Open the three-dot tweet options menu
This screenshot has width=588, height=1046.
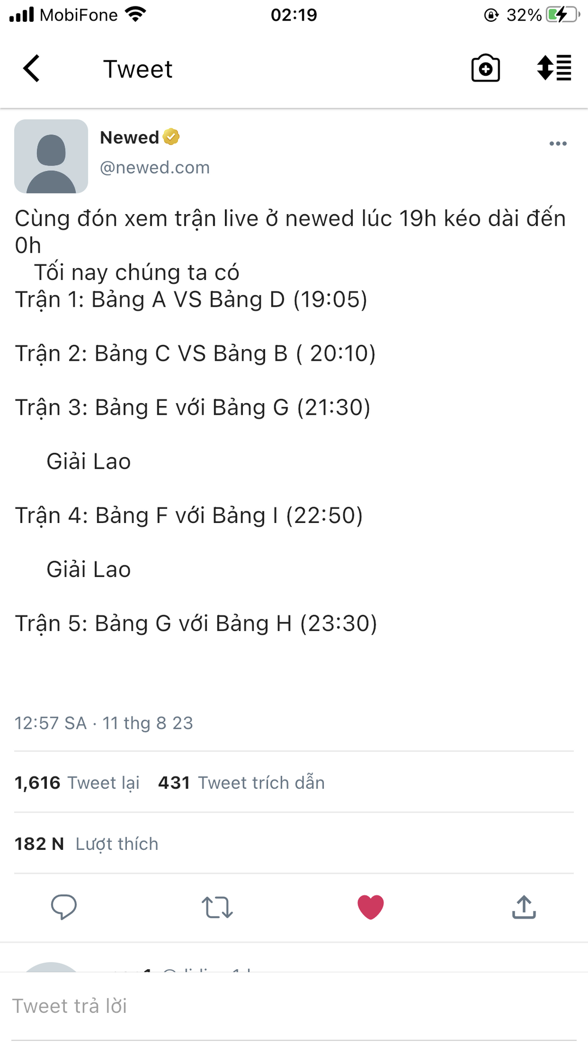(558, 144)
